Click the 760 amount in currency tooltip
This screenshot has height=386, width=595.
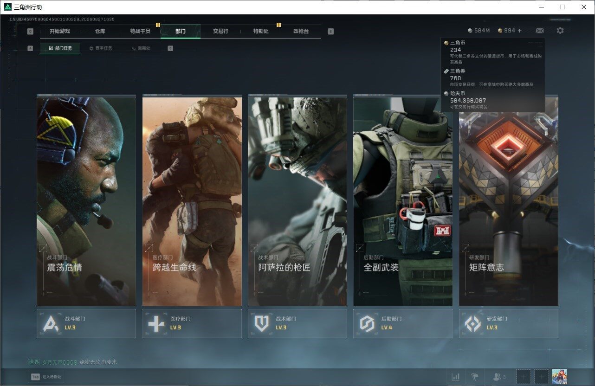pyautogui.click(x=456, y=78)
